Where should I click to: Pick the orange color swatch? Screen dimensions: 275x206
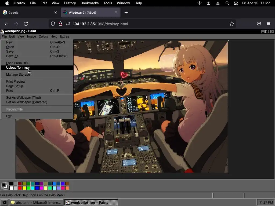(x=67, y=188)
